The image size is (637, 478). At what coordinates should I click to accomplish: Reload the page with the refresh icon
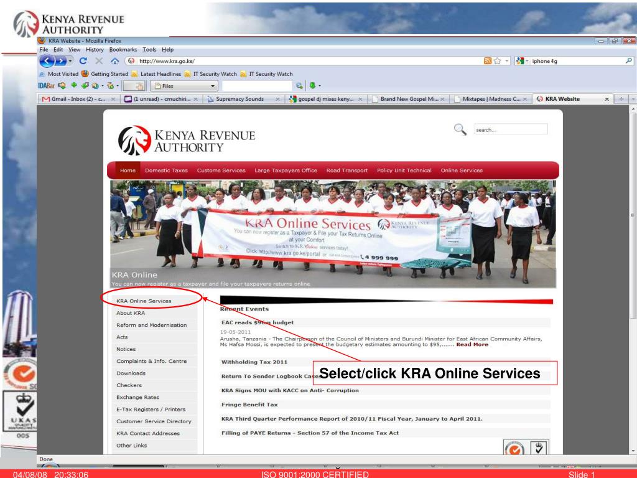83,61
